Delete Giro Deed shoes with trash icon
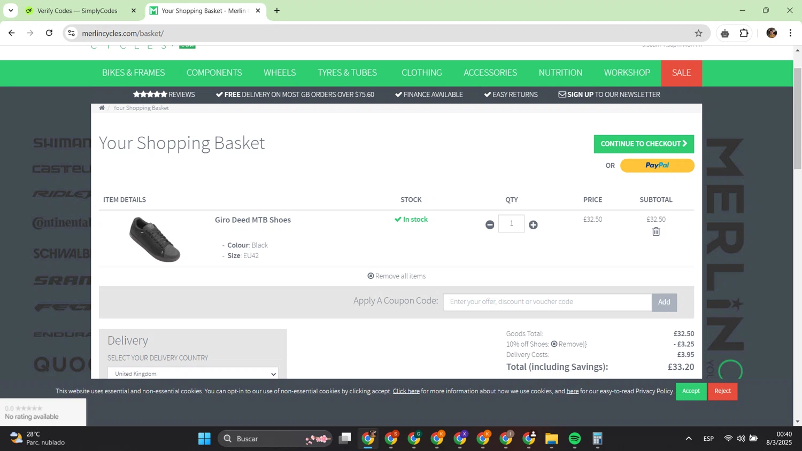Screen dimensions: 802x451 pos(656,231)
